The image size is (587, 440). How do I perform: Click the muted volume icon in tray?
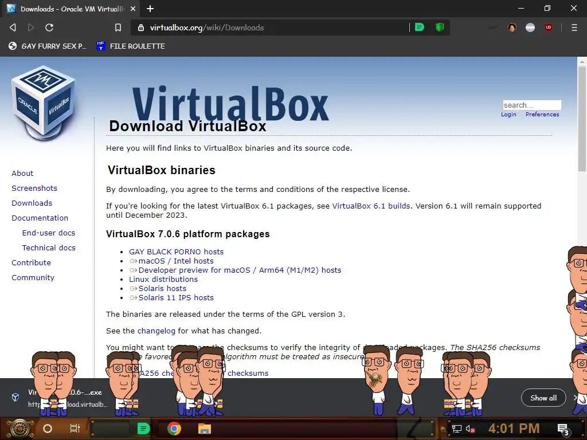pos(470,429)
